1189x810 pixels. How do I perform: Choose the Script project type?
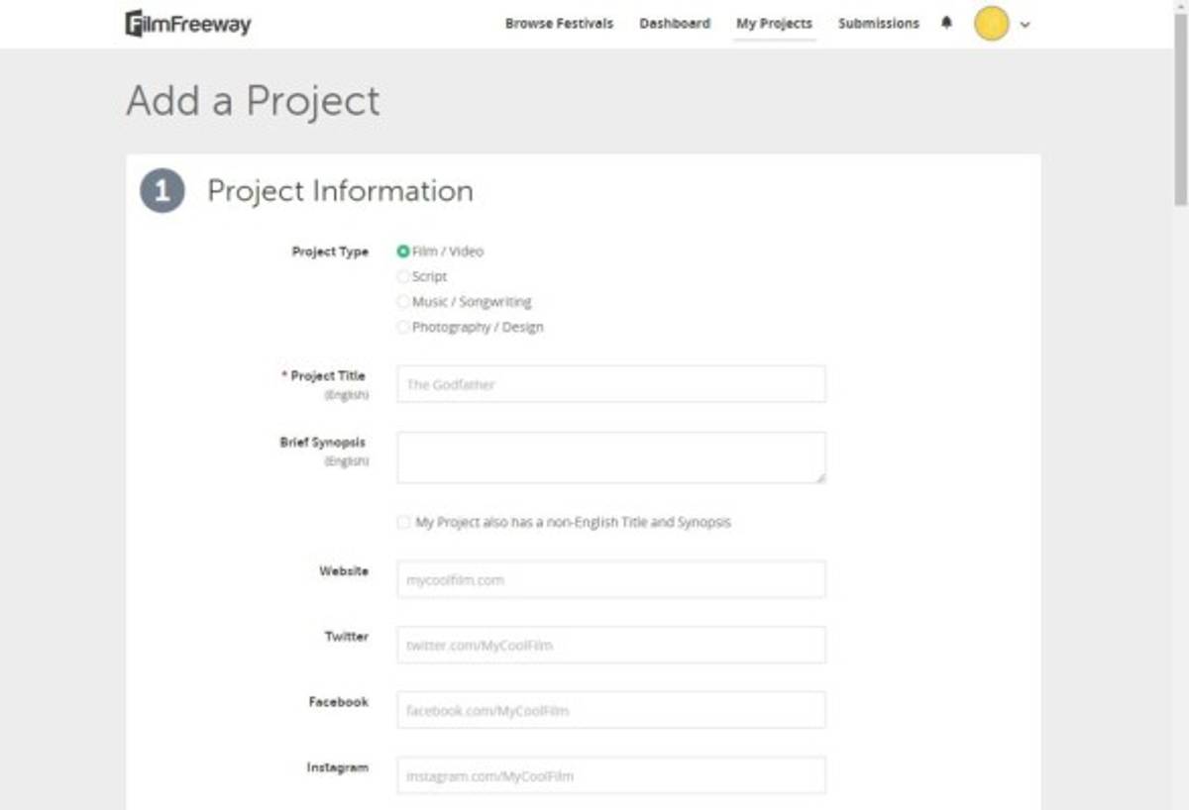[x=403, y=277]
